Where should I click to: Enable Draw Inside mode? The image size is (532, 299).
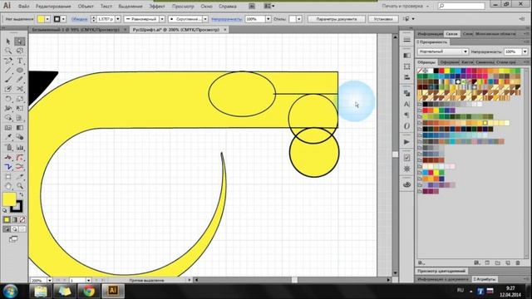coord(22,229)
